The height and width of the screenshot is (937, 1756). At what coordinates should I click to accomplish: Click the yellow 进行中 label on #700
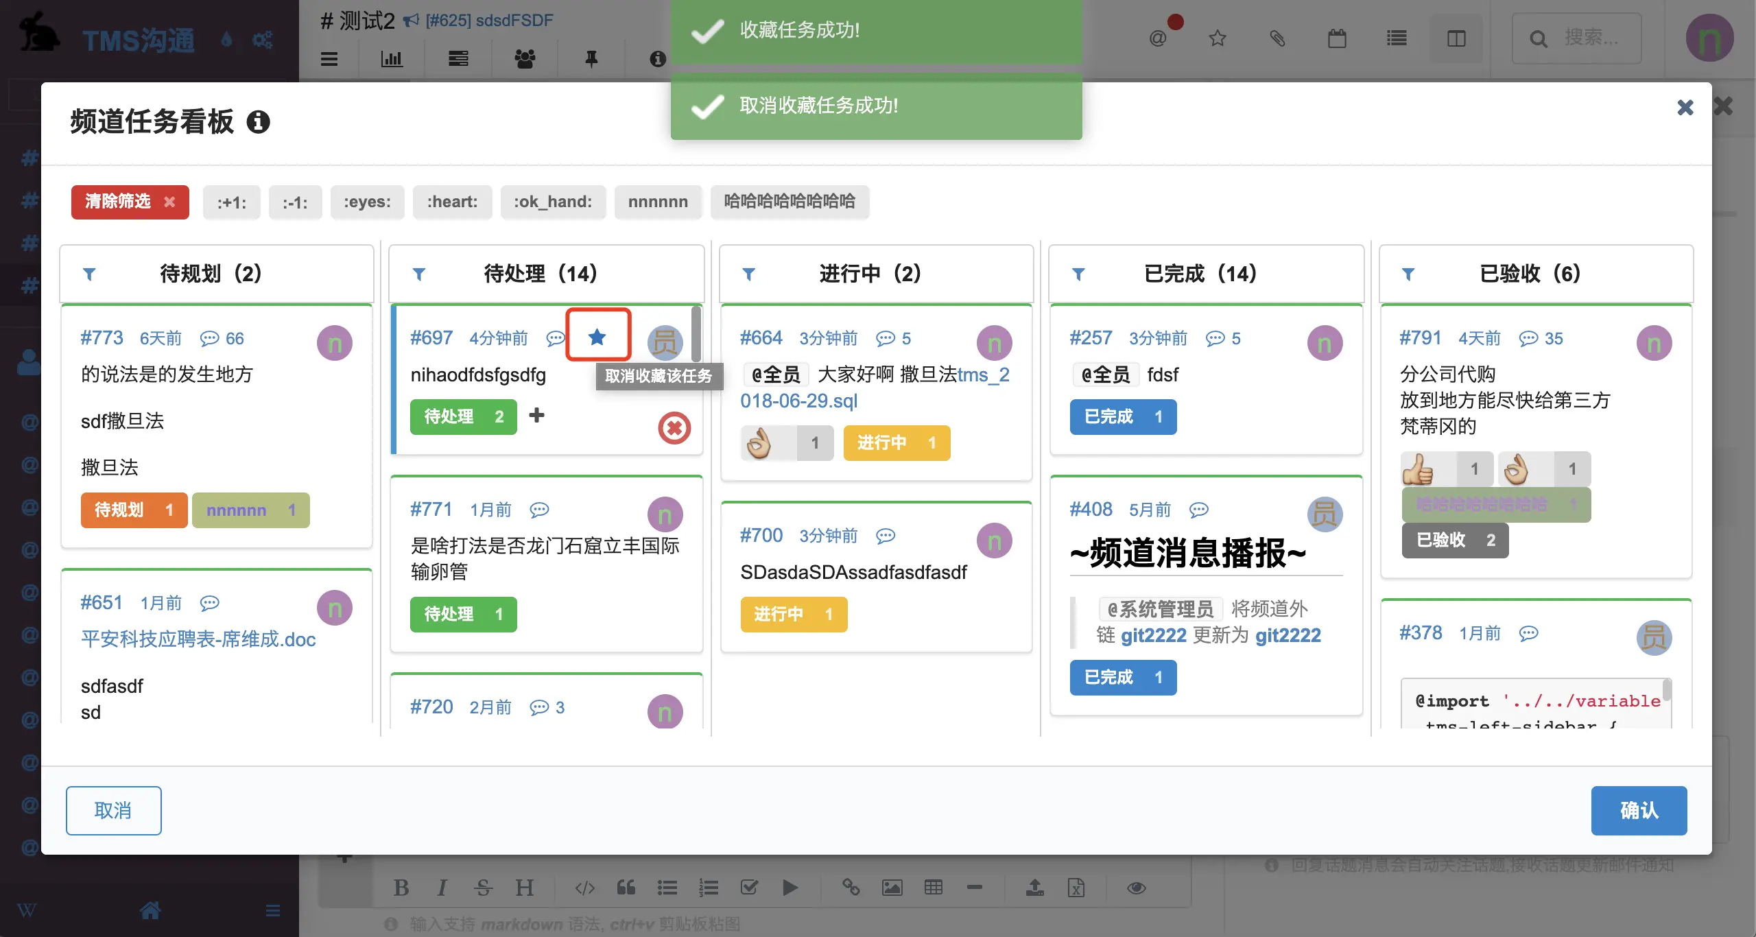click(794, 614)
